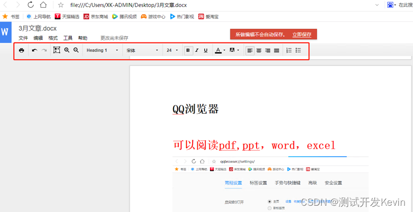Align text left
This screenshot has width=413, height=212.
click(x=250, y=51)
